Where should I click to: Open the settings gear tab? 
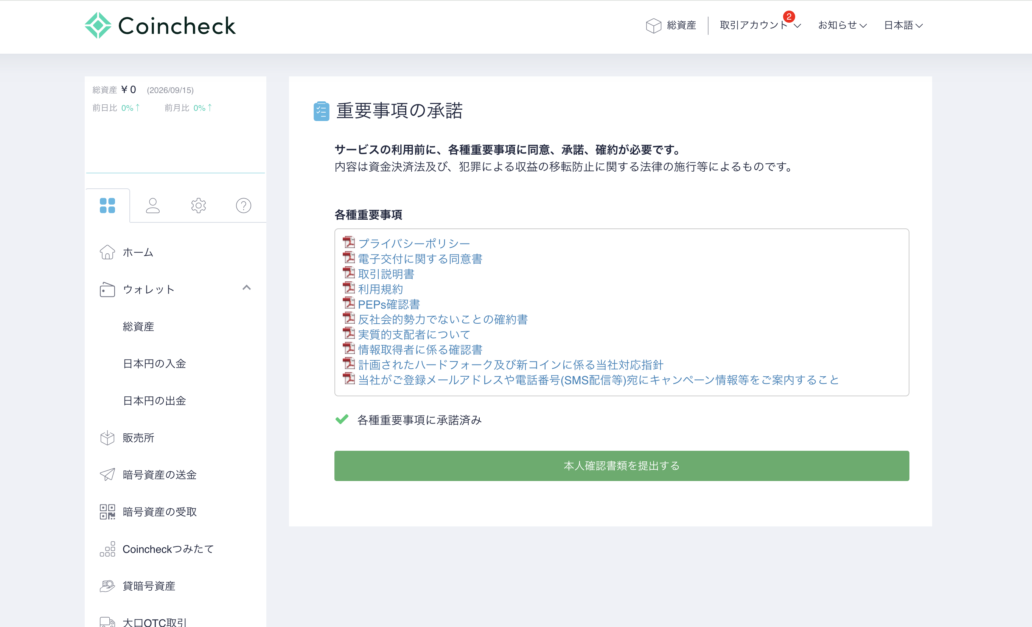(x=199, y=205)
